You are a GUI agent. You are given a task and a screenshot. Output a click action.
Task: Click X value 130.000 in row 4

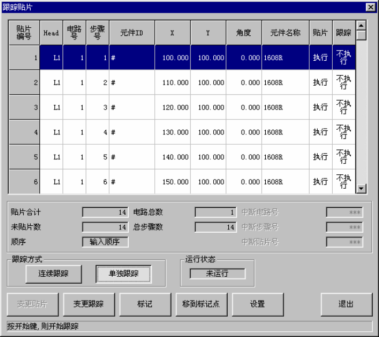click(x=173, y=132)
